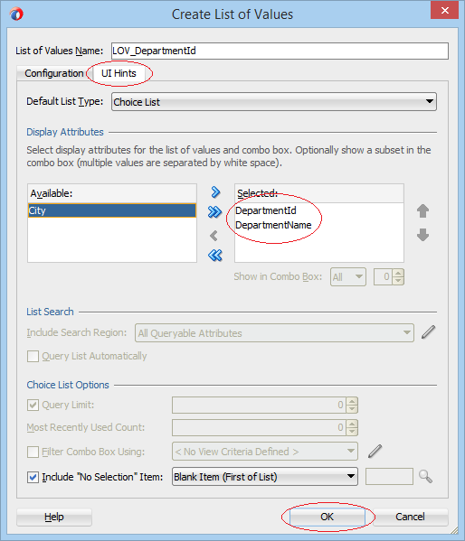Open the Blank Item (First of List) dropdown
This screenshot has width=465, height=541.
tap(265, 477)
